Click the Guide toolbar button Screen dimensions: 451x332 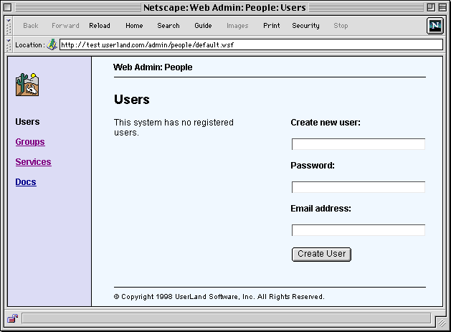tap(203, 26)
